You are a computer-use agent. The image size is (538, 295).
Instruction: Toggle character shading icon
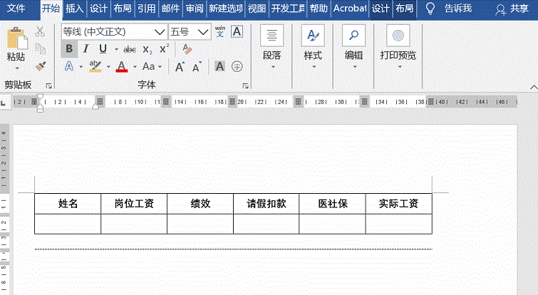click(x=219, y=66)
